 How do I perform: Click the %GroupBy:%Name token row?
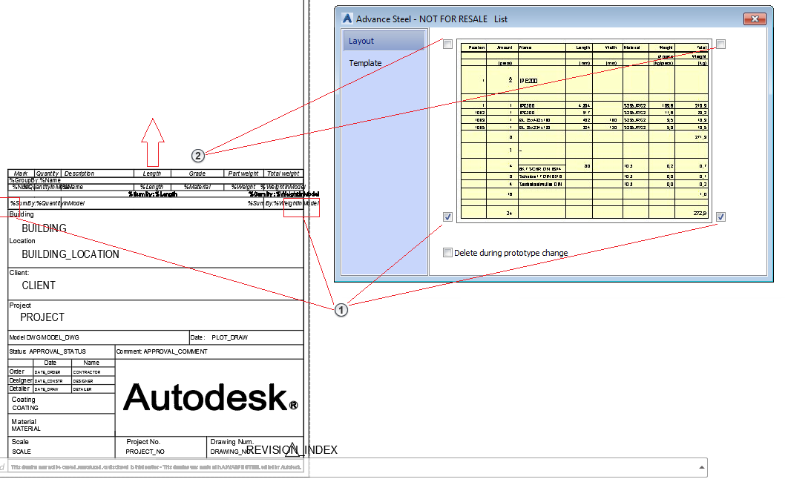(35, 180)
